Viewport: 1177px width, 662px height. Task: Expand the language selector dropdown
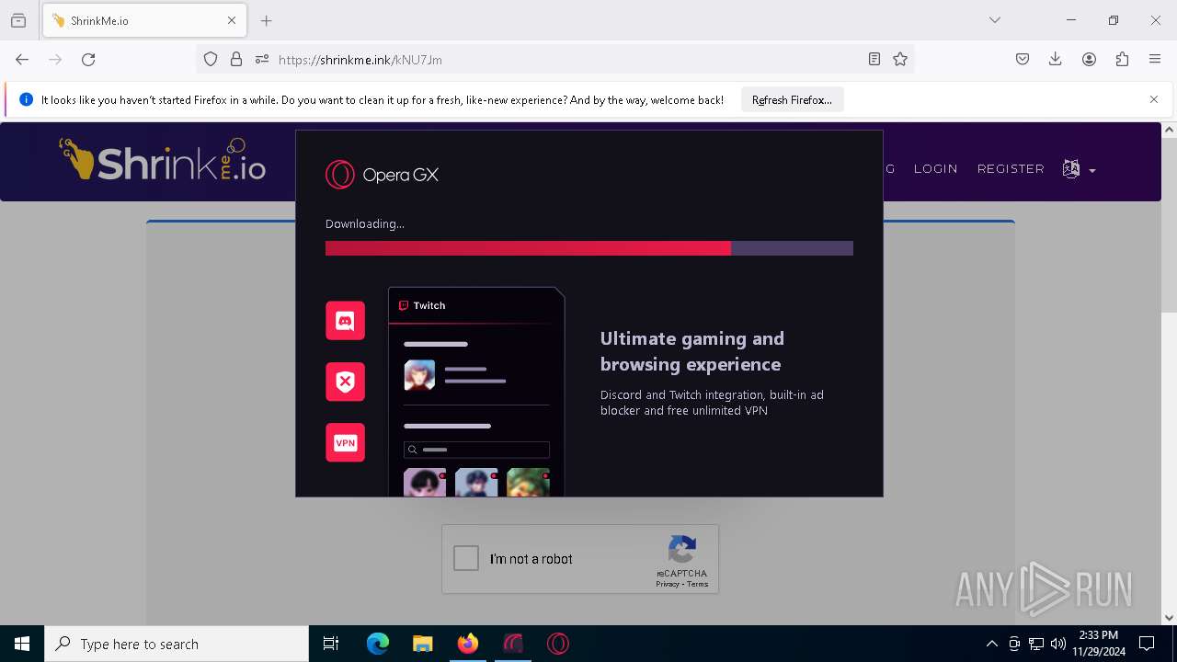click(x=1080, y=169)
